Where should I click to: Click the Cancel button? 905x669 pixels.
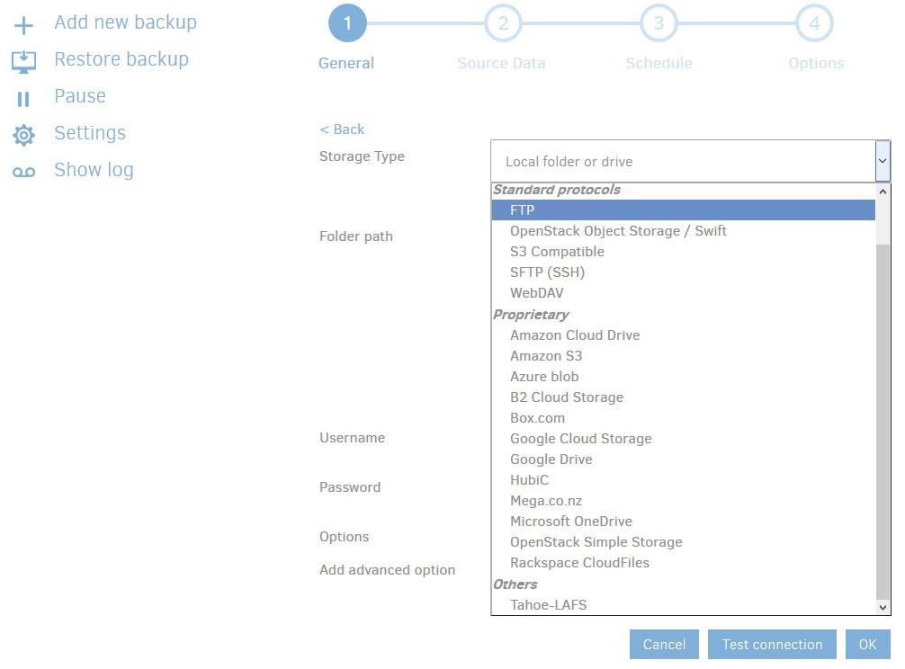664,645
